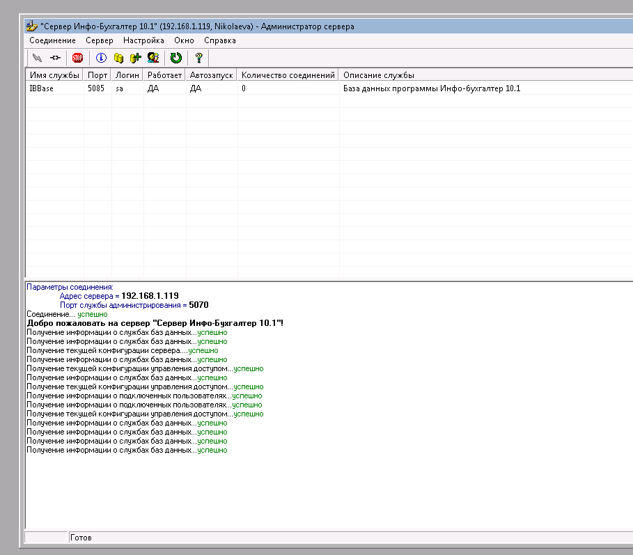Click the 'Описание службы' column header

click(486, 75)
